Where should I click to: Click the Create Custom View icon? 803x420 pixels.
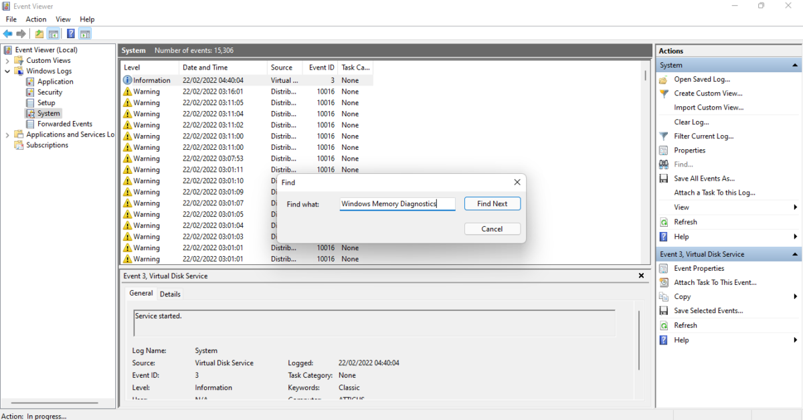click(x=663, y=93)
